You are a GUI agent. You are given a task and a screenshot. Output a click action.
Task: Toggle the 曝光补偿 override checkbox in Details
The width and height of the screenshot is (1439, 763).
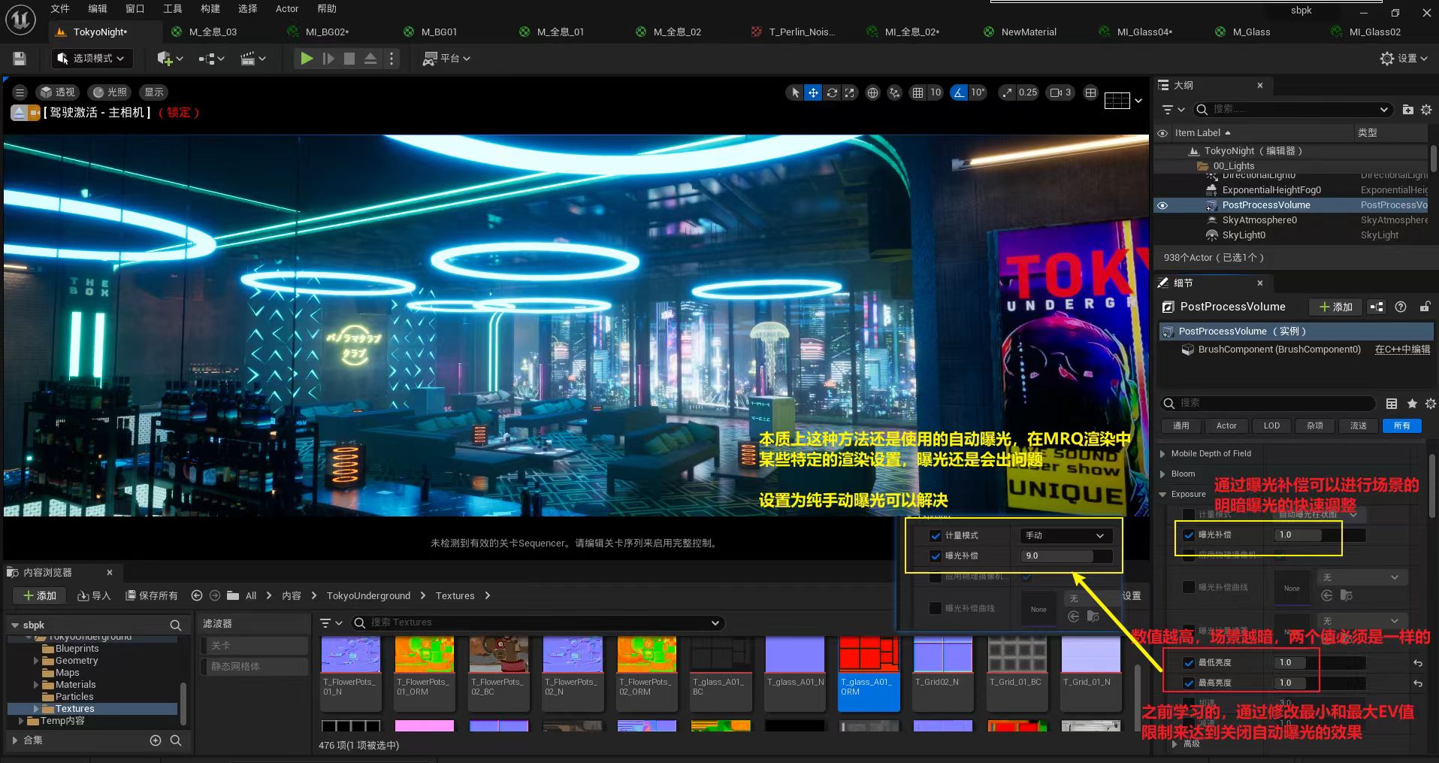click(x=1189, y=535)
